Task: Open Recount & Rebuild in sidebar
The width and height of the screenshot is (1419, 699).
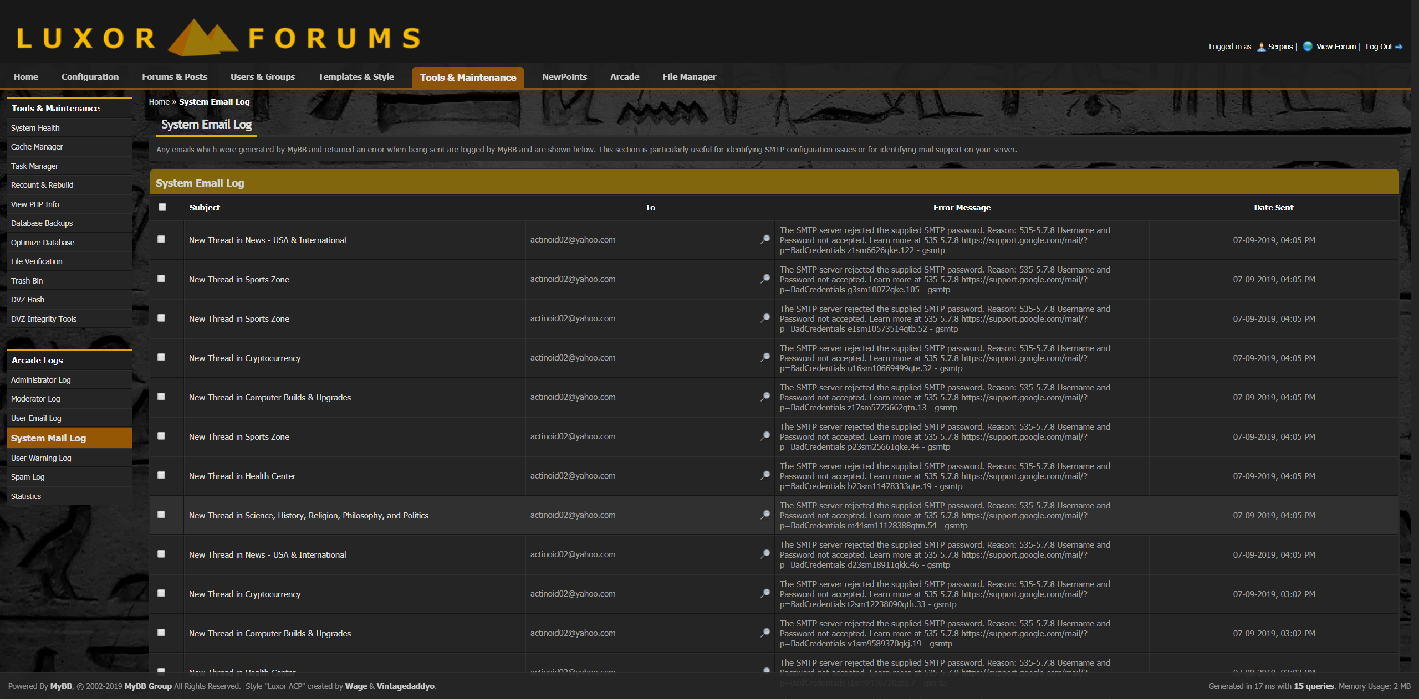Action: click(x=69, y=185)
